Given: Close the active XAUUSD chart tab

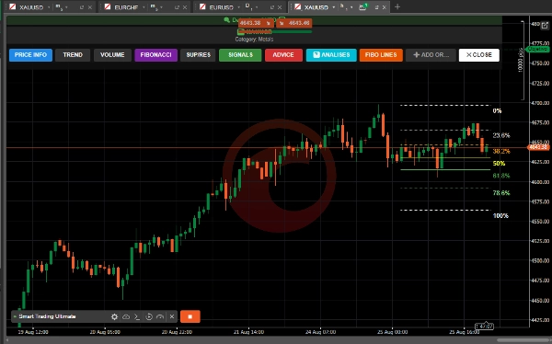Looking at the screenshot, I should click(384, 7).
